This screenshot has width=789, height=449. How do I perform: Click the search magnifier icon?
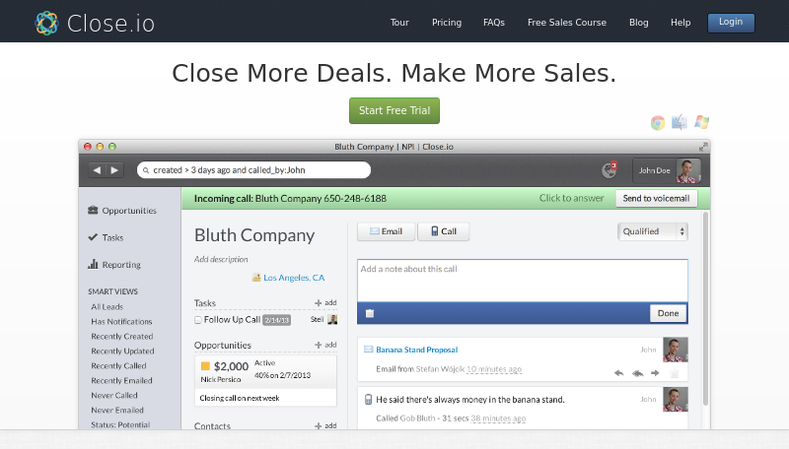click(x=146, y=170)
